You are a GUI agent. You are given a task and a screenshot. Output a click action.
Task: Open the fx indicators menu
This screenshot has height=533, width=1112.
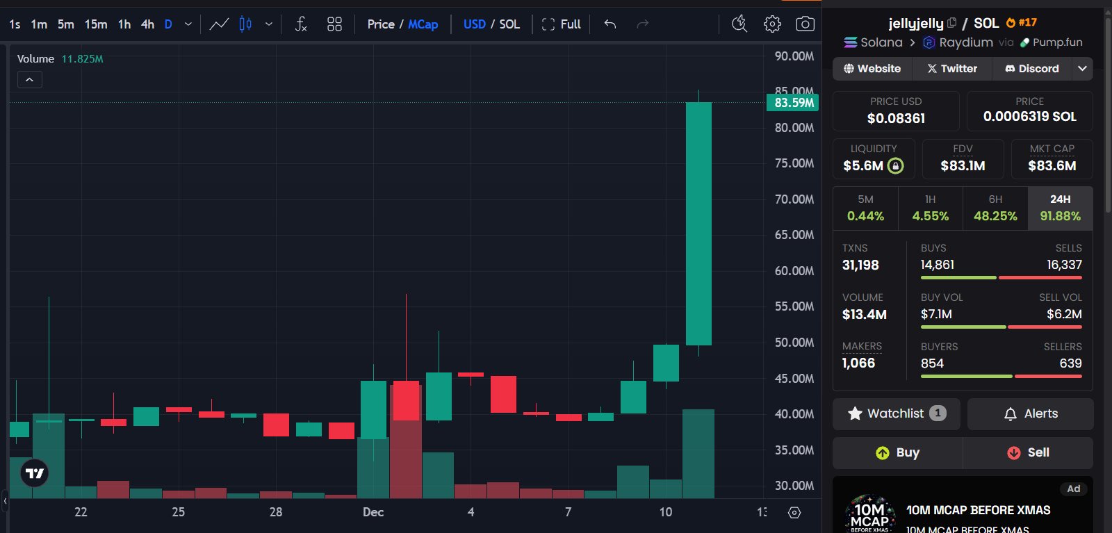coord(301,24)
